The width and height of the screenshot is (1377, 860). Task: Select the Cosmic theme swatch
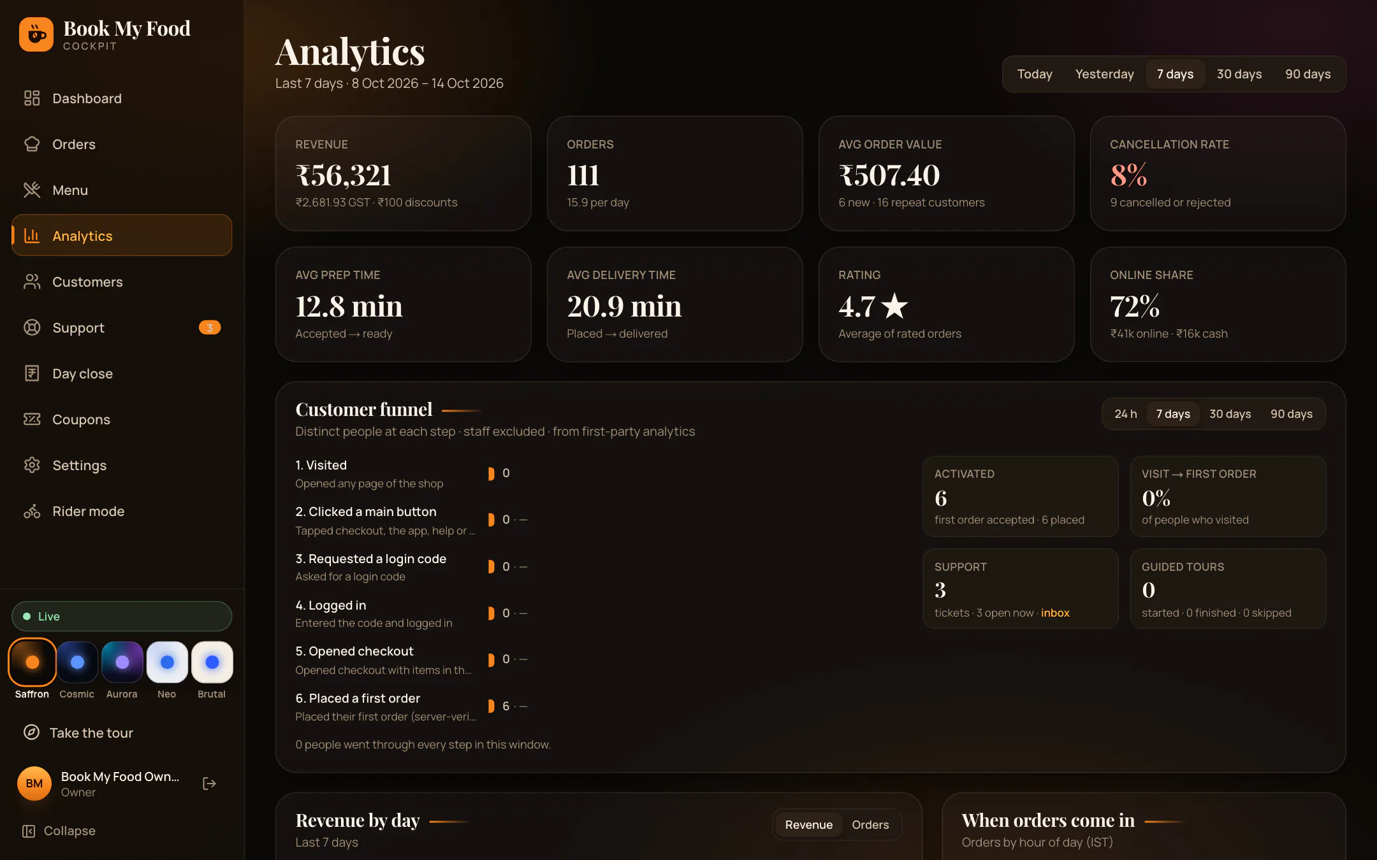(x=77, y=662)
